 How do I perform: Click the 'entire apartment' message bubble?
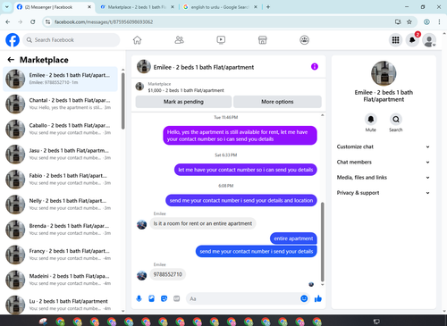coord(293,238)
